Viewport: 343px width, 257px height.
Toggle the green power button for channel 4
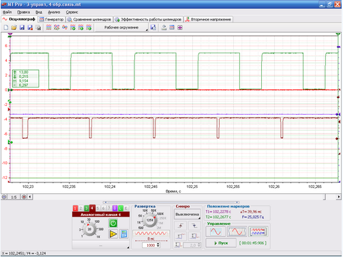tap(113, 223)
